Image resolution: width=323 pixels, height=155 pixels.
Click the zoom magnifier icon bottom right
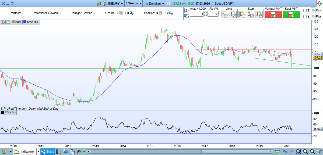pyautogui.click(x=299, y=152)
